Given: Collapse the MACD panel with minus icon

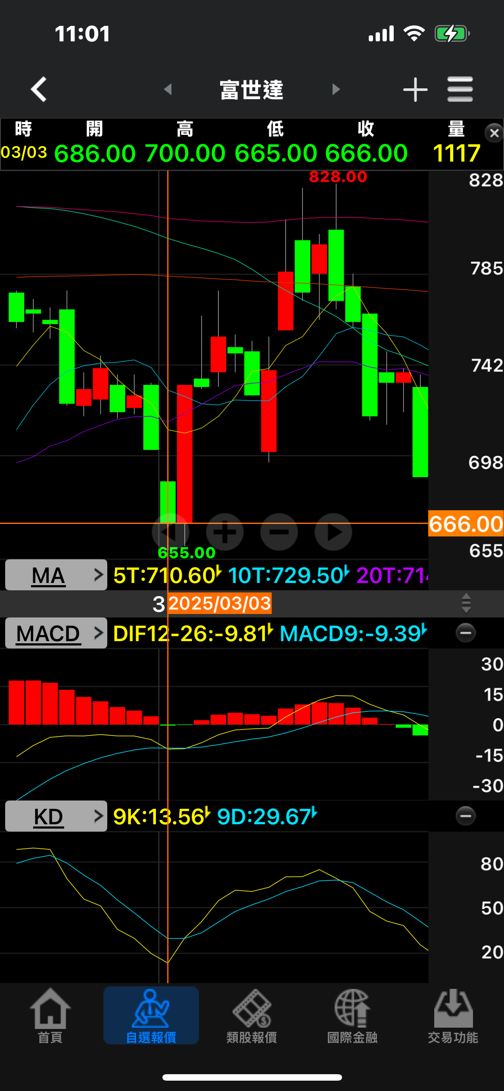Looking at the screenshot, I should click(x=466, y=633).
